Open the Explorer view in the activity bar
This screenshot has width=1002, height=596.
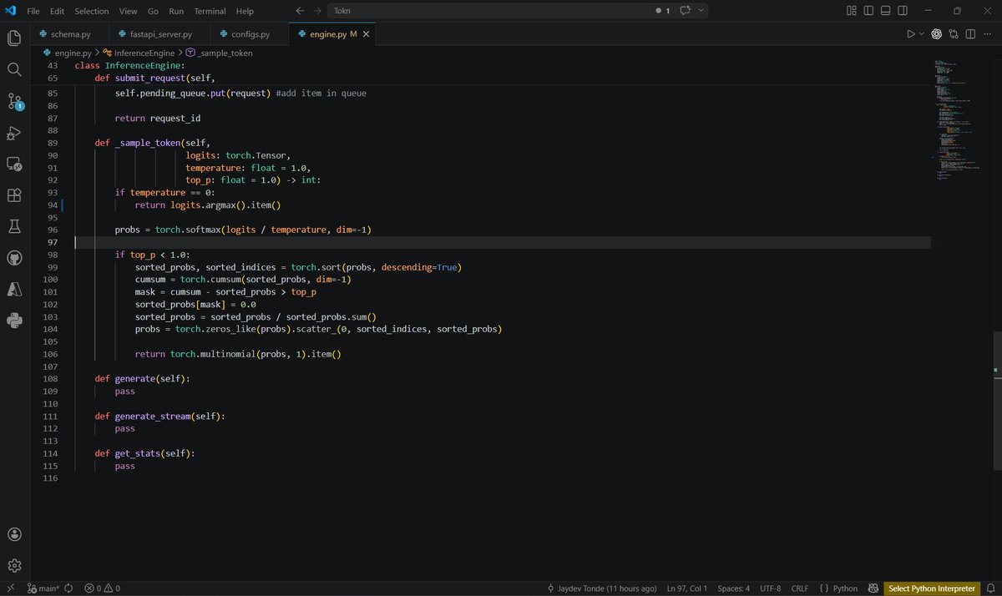click(14, 38)
